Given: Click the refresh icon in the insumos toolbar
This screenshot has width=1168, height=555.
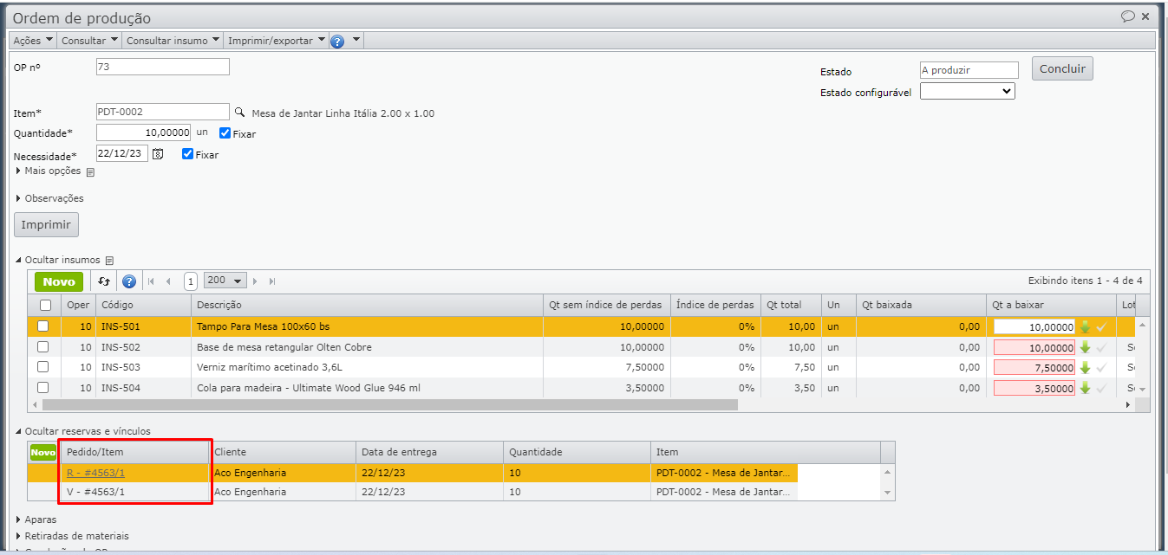Looking at the screenshot, I should click(x=104, y=281).
